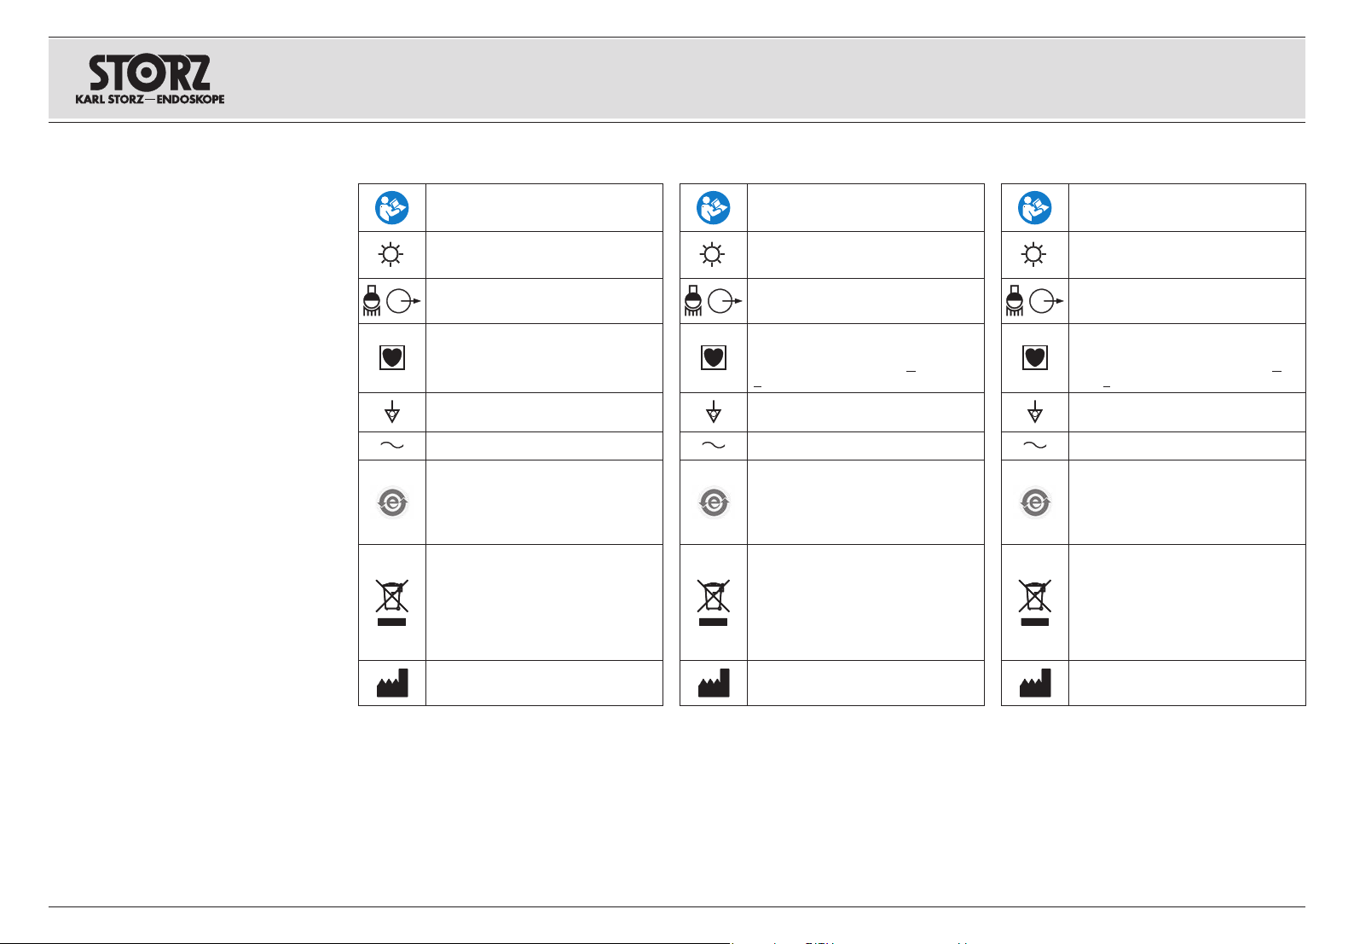Click the factory manufacturer icon in middle table
This screenshot has width=1354, height=944.
(714, 682)
